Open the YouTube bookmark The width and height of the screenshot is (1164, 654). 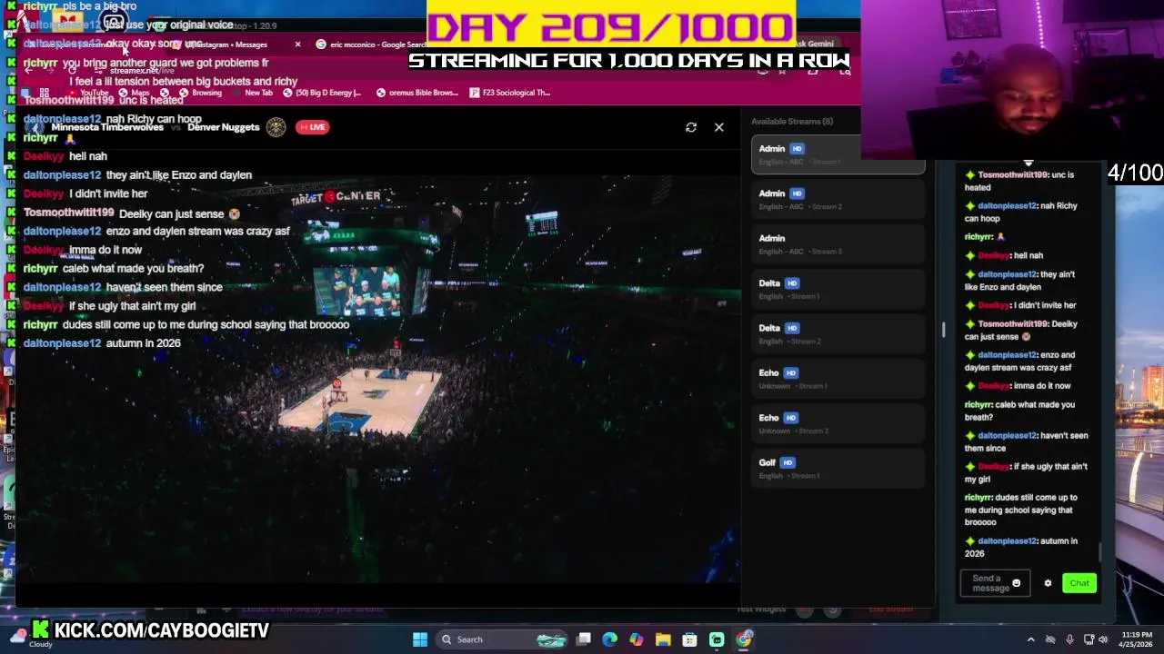pyautogui.click(x=87, y=93)
